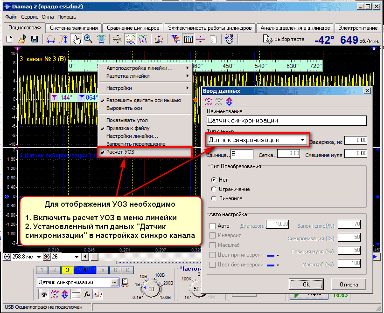
Task: Select the vertical stretch waveform tool
Action: (x=63, y=39)
